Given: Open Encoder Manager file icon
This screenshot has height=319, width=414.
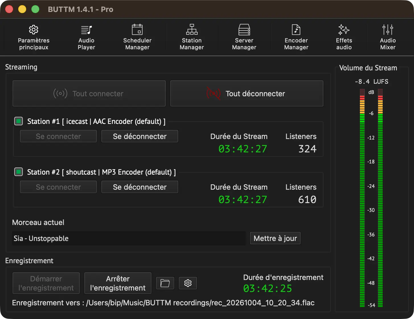Looking at the screenshot, I should point(296,30).
